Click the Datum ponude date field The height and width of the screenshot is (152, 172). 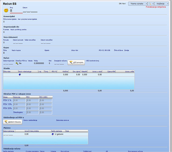18,43
